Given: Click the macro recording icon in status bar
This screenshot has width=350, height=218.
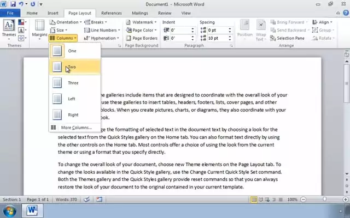Looking at the screenshot, I should (99, 199).
